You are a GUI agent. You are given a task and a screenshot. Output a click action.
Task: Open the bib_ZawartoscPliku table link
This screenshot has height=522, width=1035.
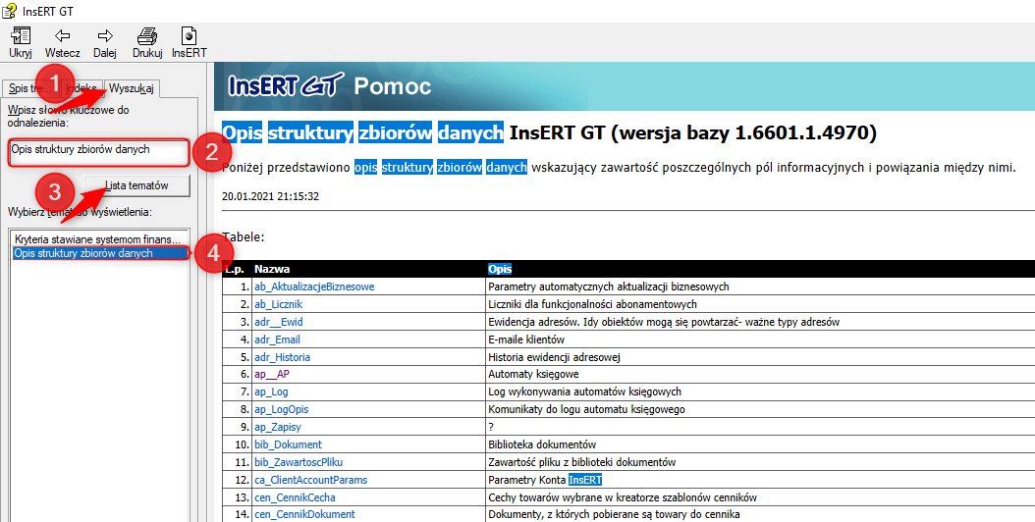[299, 462]
